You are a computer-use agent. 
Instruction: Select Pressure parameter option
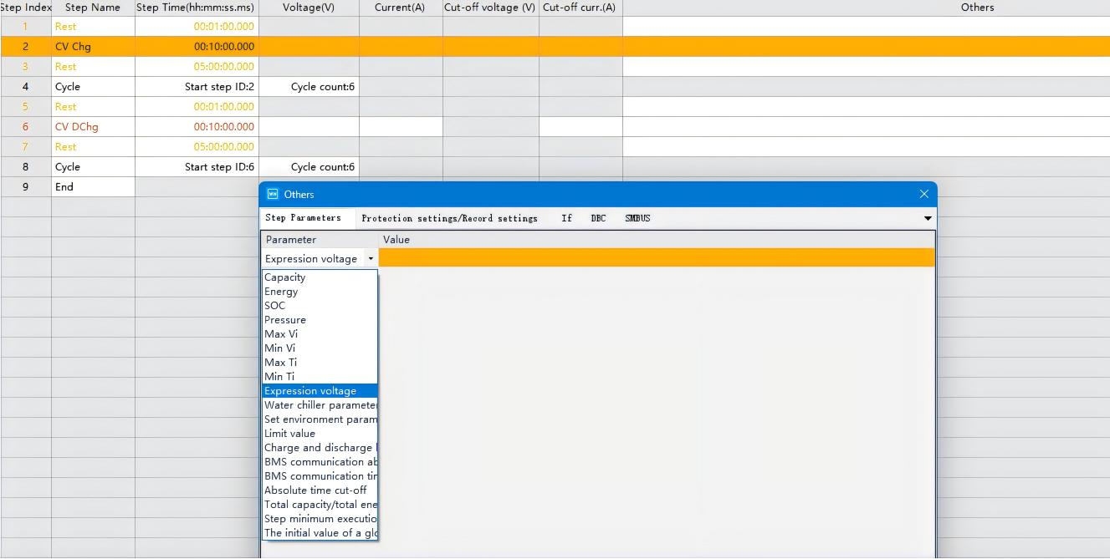(320, 320)
